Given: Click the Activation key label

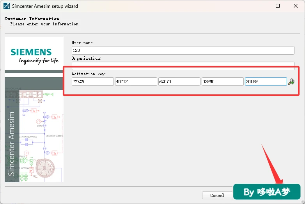Looking at the screenshot, I should 89,74.
